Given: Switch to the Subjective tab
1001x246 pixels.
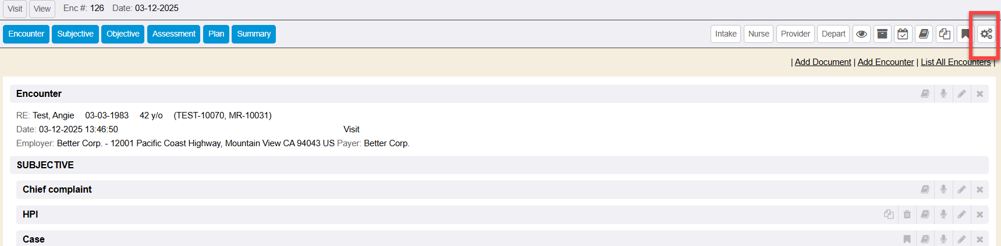Looking at the screenshot, I should (75, 34).
